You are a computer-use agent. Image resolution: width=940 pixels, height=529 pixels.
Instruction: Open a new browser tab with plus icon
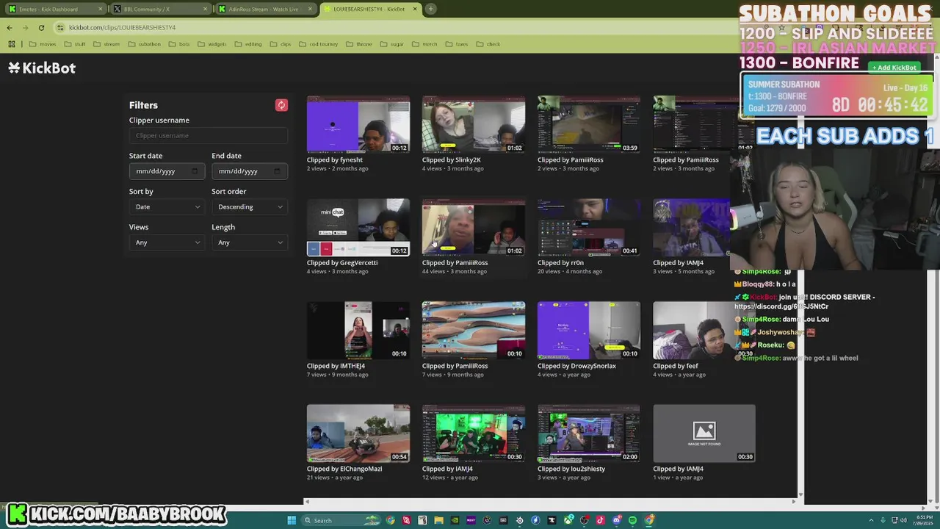click(x=431, y=9)
